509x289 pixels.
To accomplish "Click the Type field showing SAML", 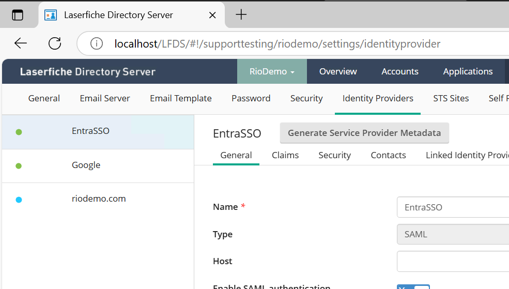I will click(453, 234).
